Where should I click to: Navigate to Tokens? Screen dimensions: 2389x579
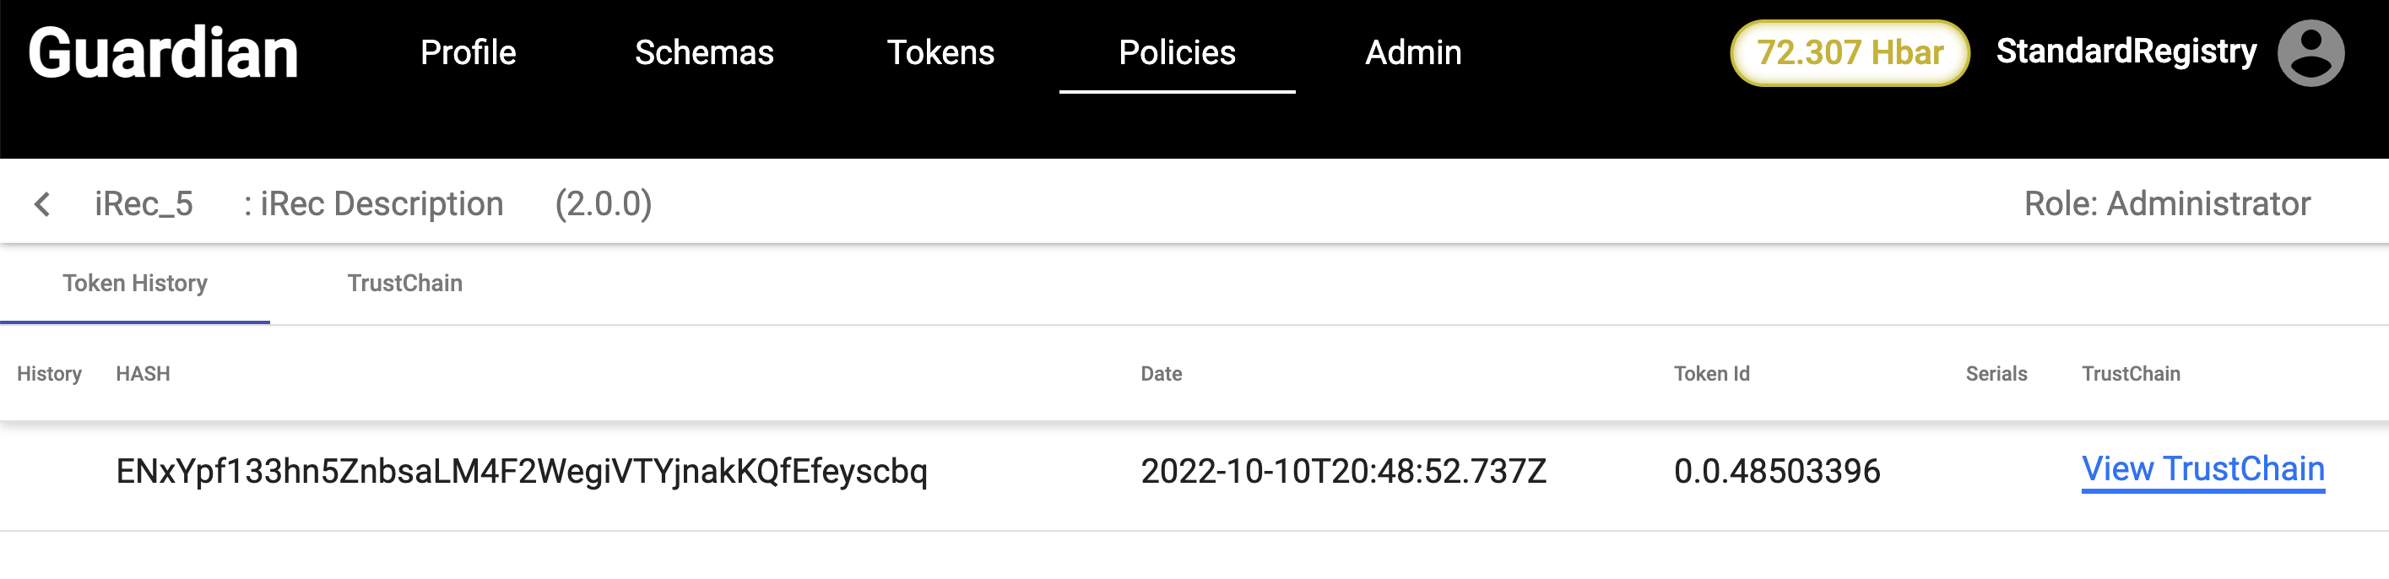940,53
